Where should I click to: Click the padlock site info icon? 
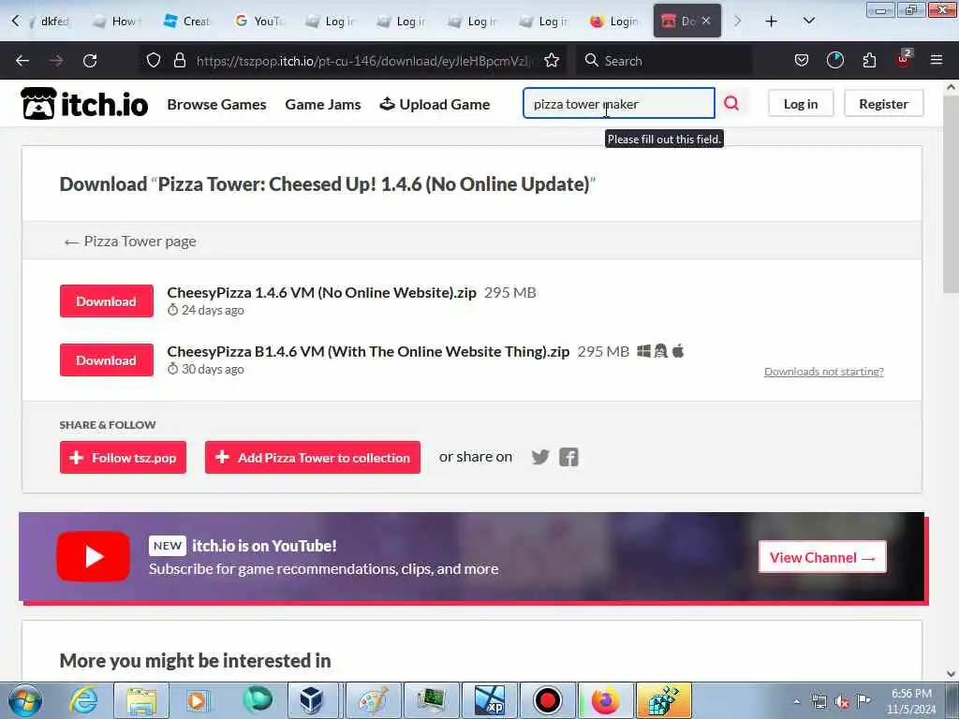[x=180, y=61]
